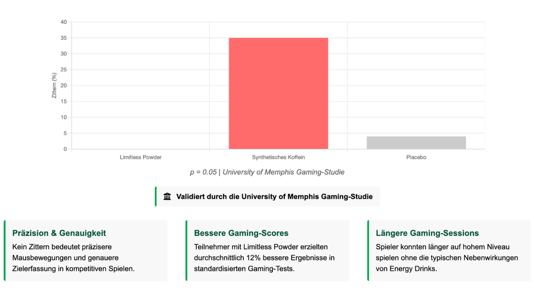Viewport: 534px width, 300px height.
Task: Click the Synthetisches Koffein axis label
Action: point(278,157)
